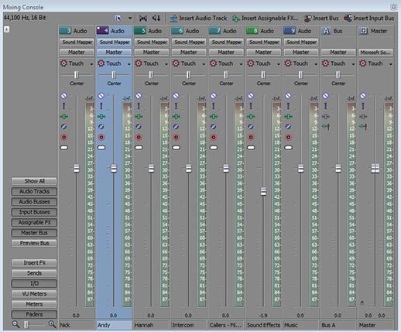Viewport: 401px width, 332px height.
Task: Expand the channel list pane arrow
Action: pyautogui.click(x=7, y=29)
